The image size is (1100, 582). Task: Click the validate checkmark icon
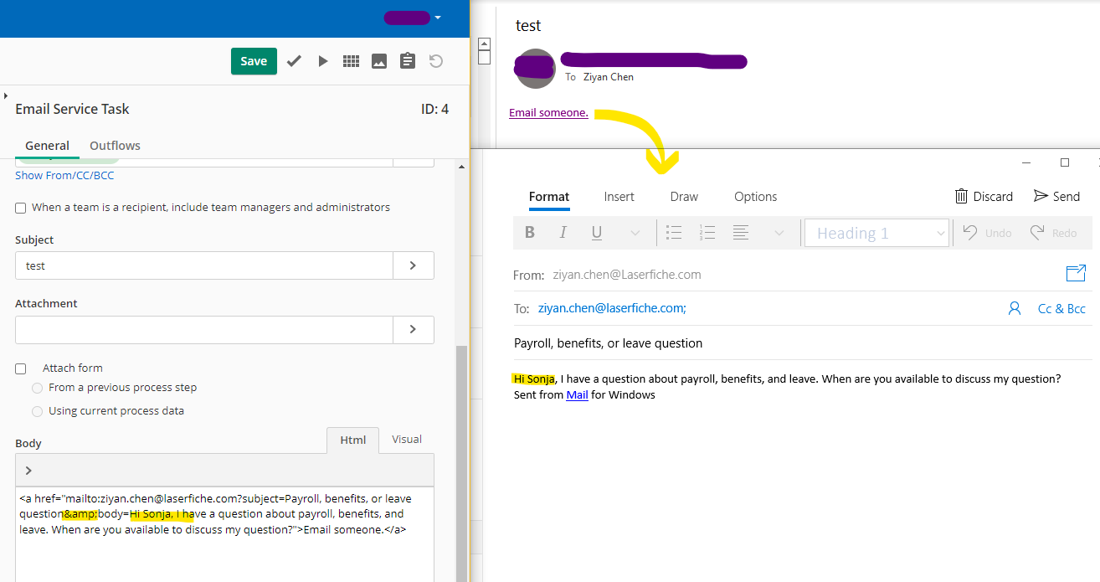(294, 61)
